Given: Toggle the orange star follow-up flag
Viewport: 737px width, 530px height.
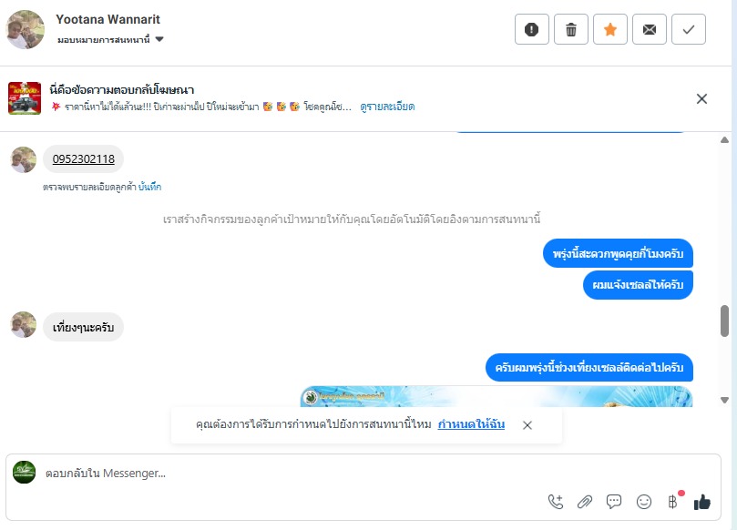Looking at the screenshot, I should [x=610, y=30].
